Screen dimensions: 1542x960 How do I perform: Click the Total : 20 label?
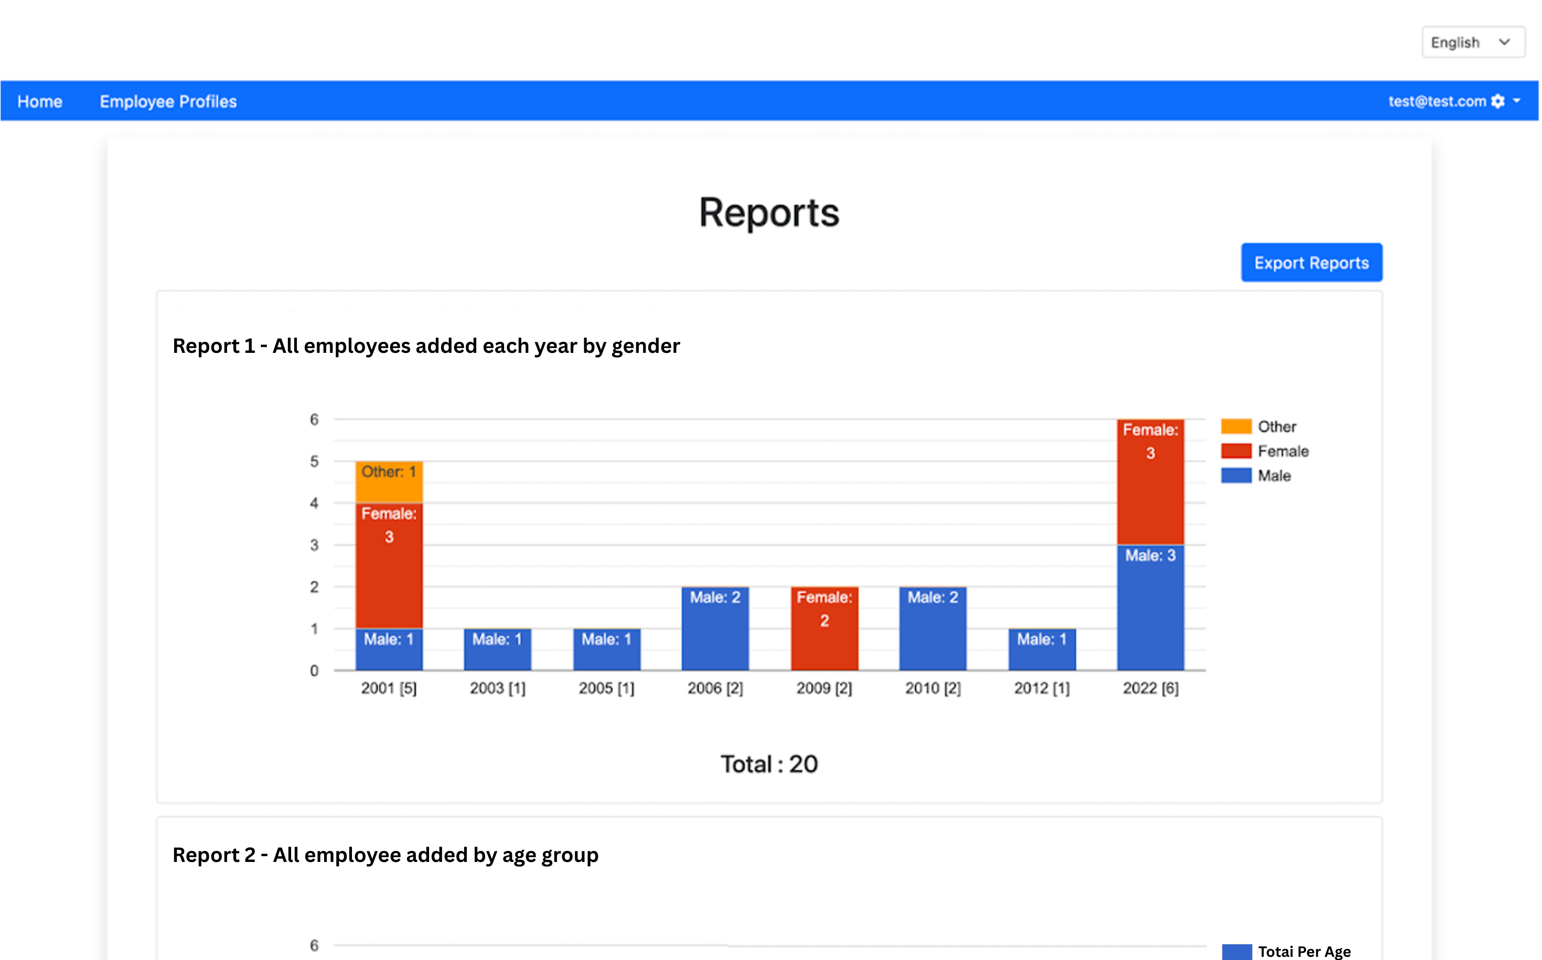pyautogui.click(x=769, y=764)
